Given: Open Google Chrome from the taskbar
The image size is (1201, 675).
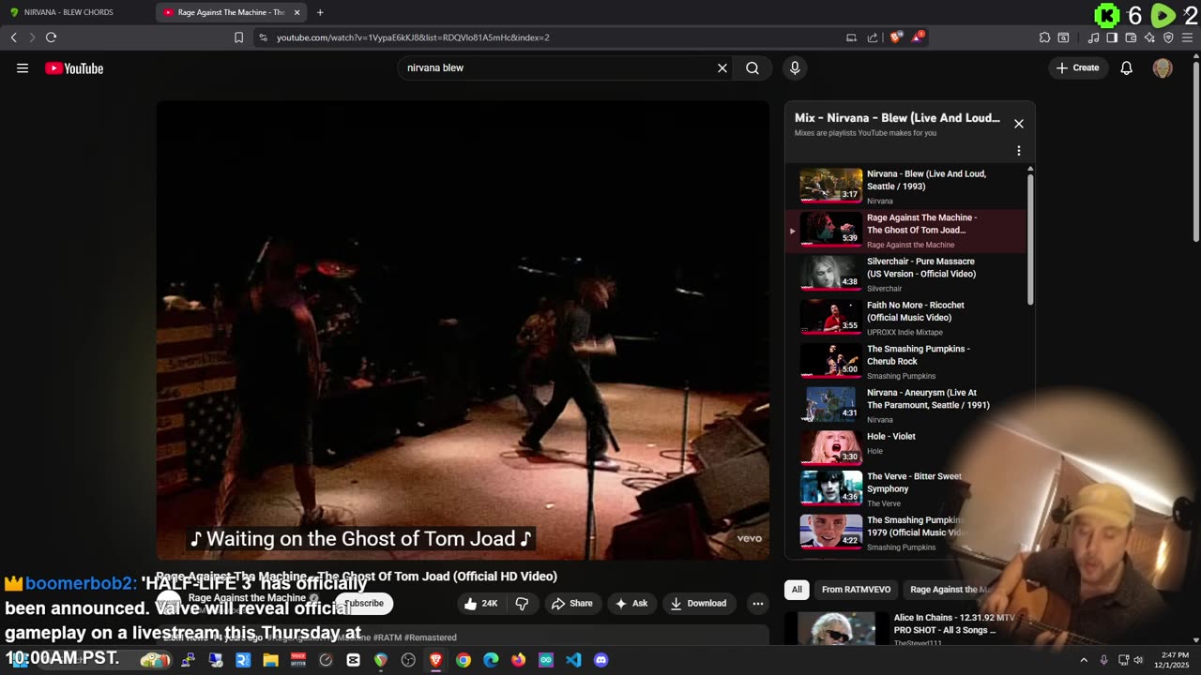Looking at the screenshot, I should coord(464,660).
